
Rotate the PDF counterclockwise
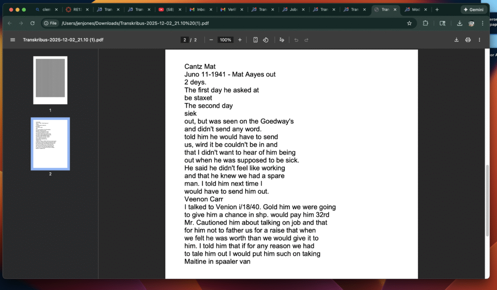point(265,40)
